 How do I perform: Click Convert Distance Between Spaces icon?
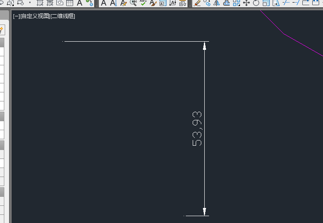[x=183, y=3]
